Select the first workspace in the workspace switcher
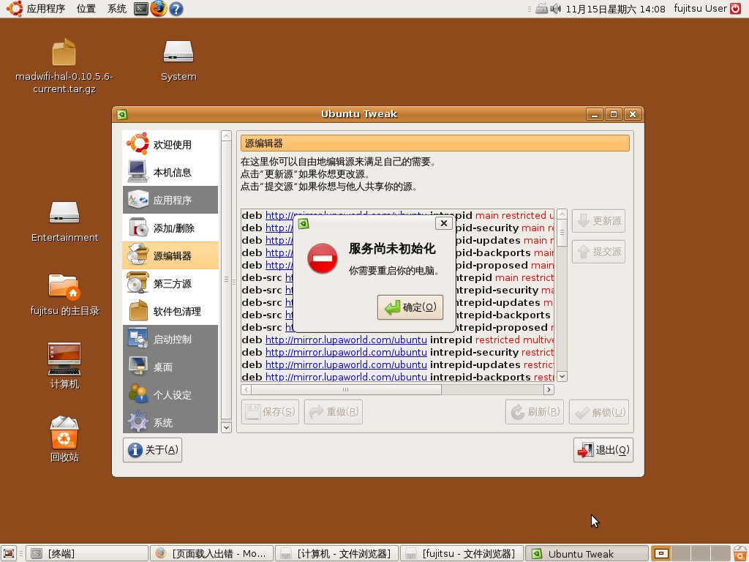749x562 pixels. (x=661, y=553)
